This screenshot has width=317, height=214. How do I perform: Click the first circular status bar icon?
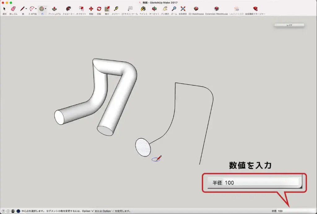3,211
